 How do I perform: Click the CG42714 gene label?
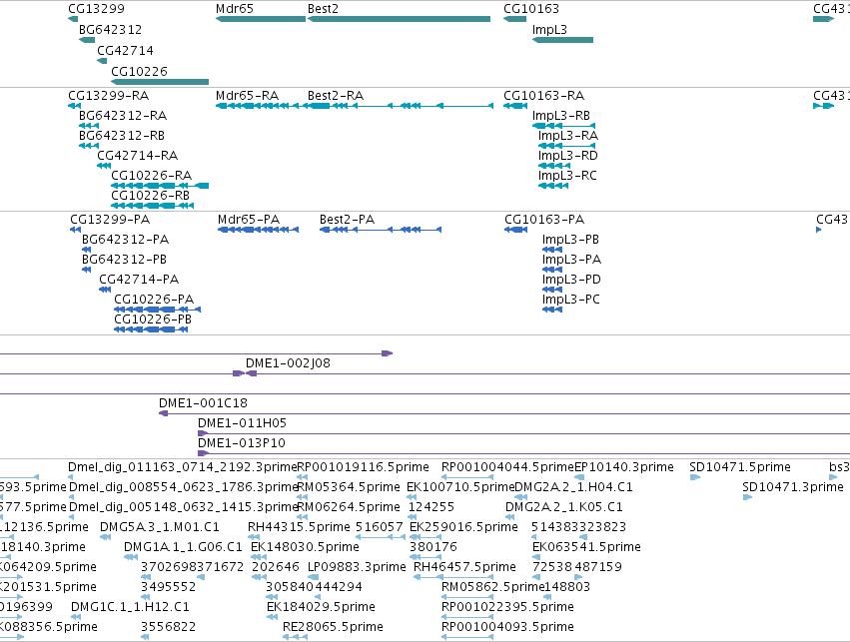(x=125, y=50)
